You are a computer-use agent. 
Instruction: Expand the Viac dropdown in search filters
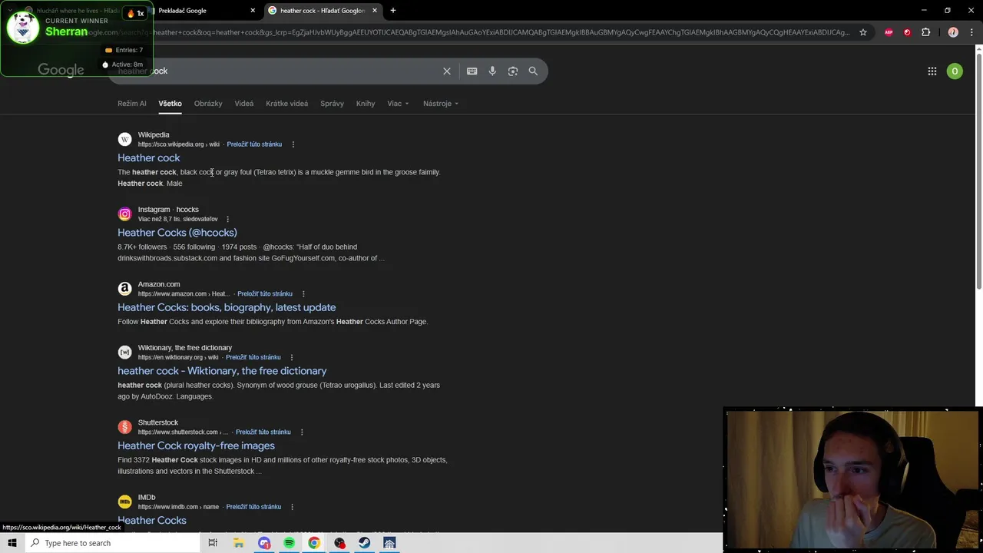(398, 104)
